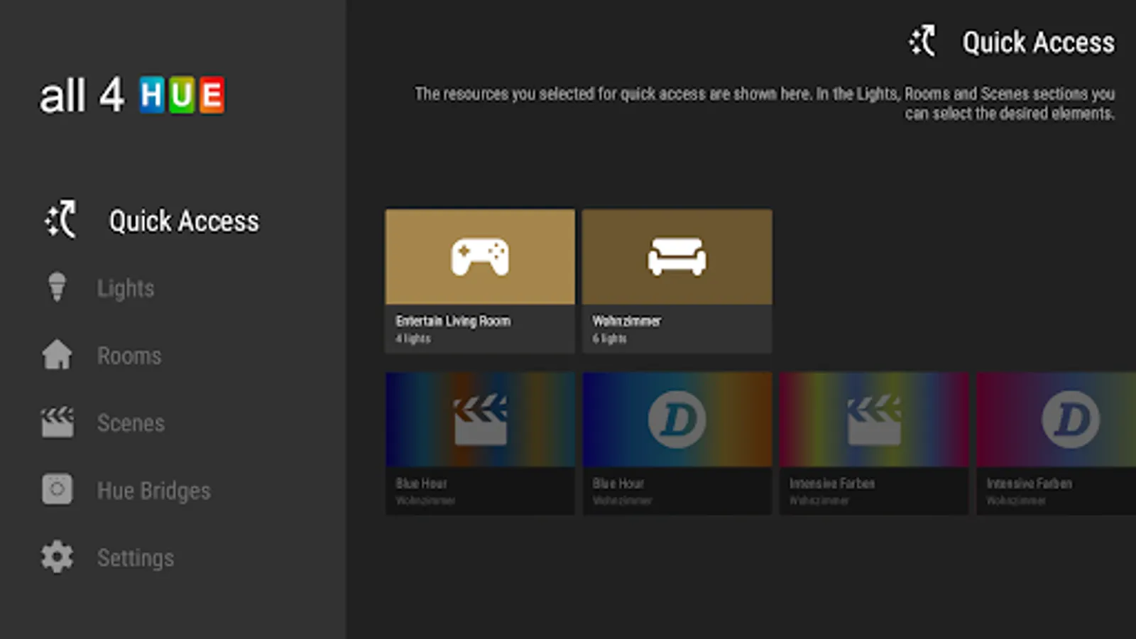Click the "Wohnzimmer" title on the sofa card
Image resolution: width=1136 pixels, height=639 pixels.
[x=627, y=321]
